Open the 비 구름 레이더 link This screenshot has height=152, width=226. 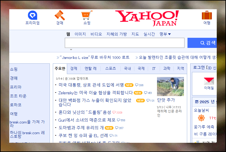click(x=205, y=134)
